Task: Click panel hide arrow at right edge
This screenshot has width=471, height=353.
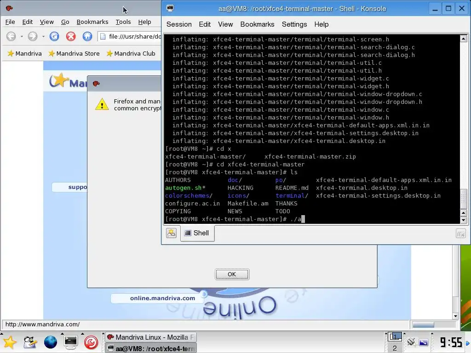Action: click(468, 343)
